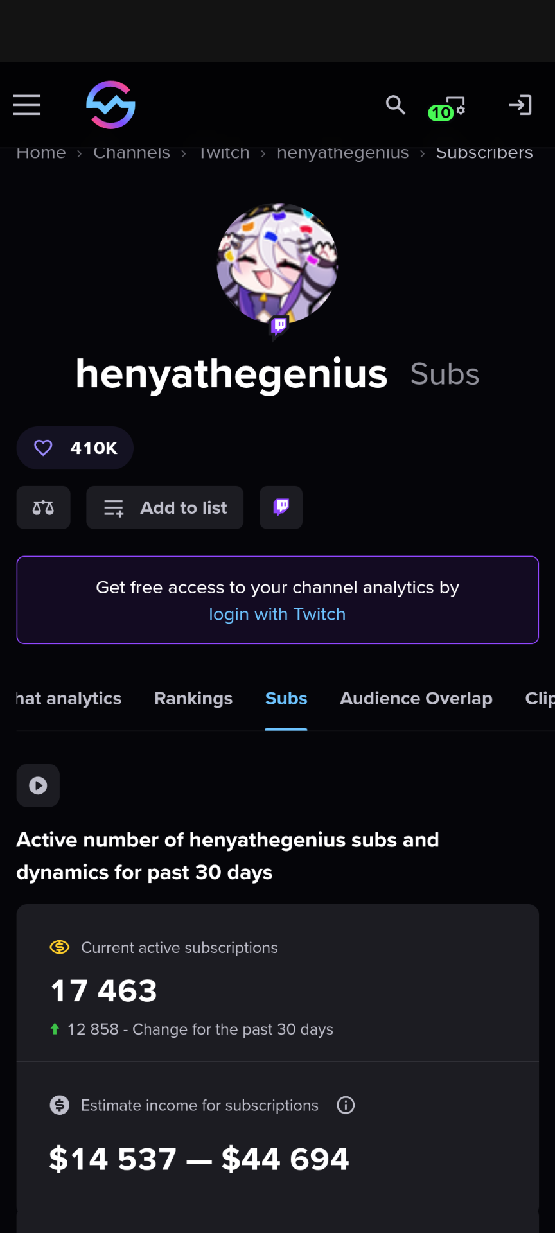Follow the login with Twitch link
555x1233 pixels.
[277, 615]
